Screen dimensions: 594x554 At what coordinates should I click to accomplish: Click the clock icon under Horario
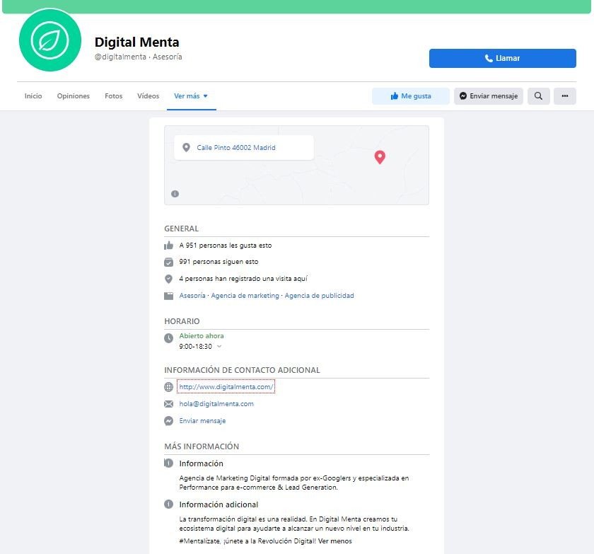[x=168, y=338]
